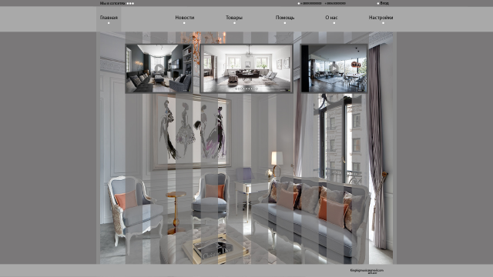
Task: Click the email address in the footer
Action: tap(367, 270)
